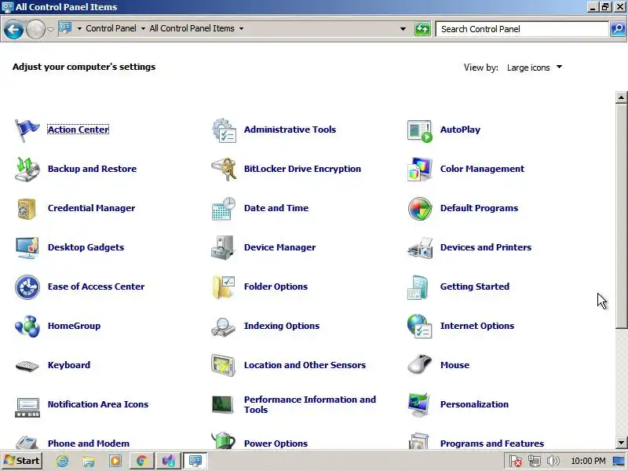Launch Chrome from the taskbar

click(141, 461)
